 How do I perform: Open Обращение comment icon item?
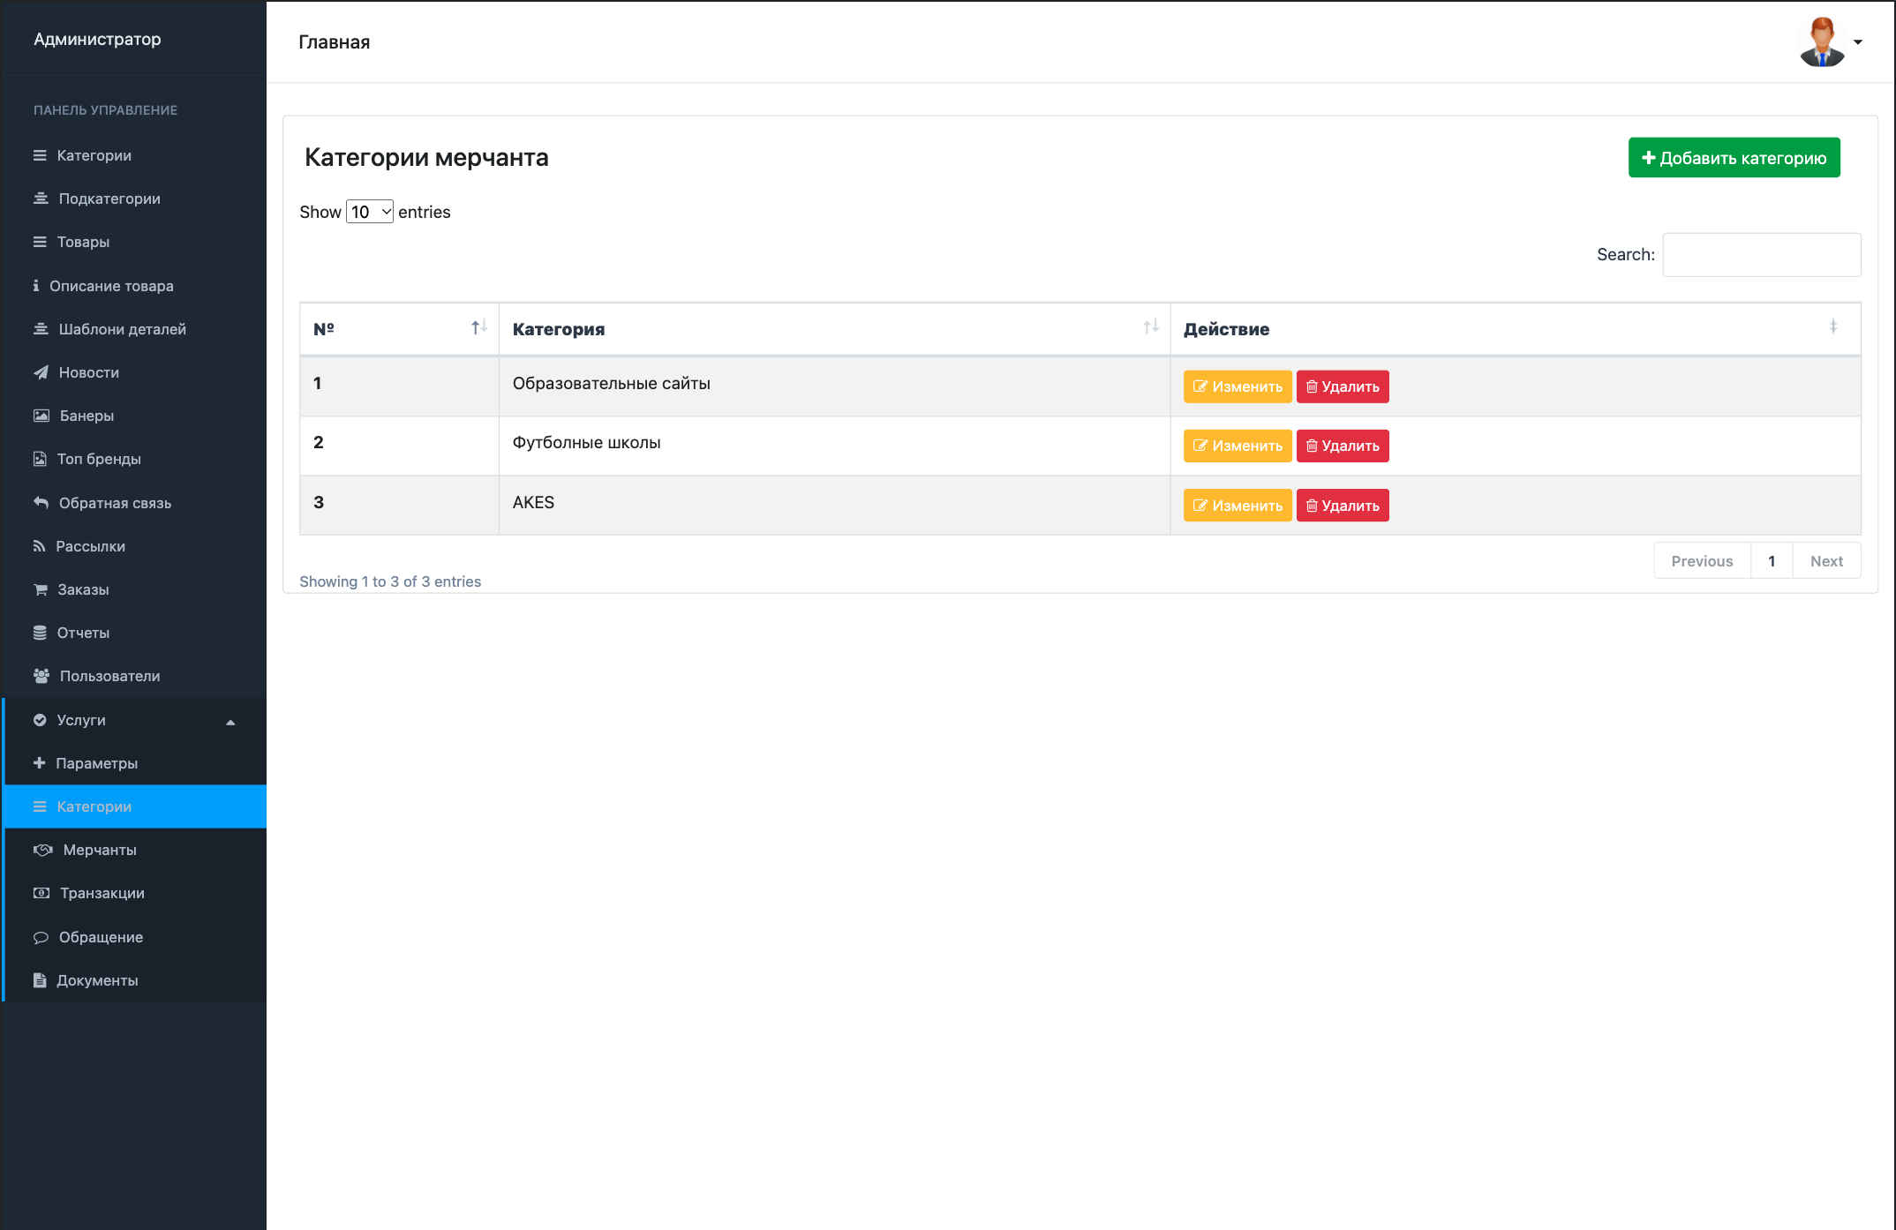[x=41, y=937]
